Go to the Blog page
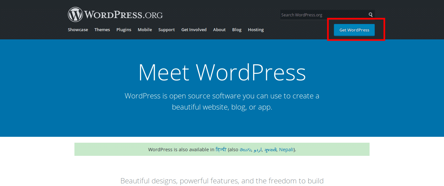Image resolution: width=444 pixels, height=186 pixels. (x=237, y=30)
